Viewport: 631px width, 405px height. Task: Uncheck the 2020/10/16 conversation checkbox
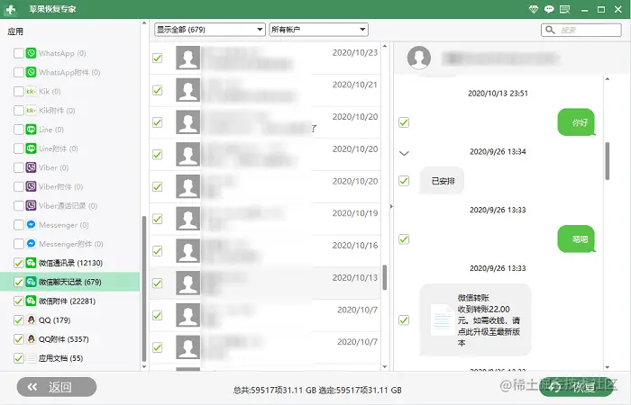(158, 251)
